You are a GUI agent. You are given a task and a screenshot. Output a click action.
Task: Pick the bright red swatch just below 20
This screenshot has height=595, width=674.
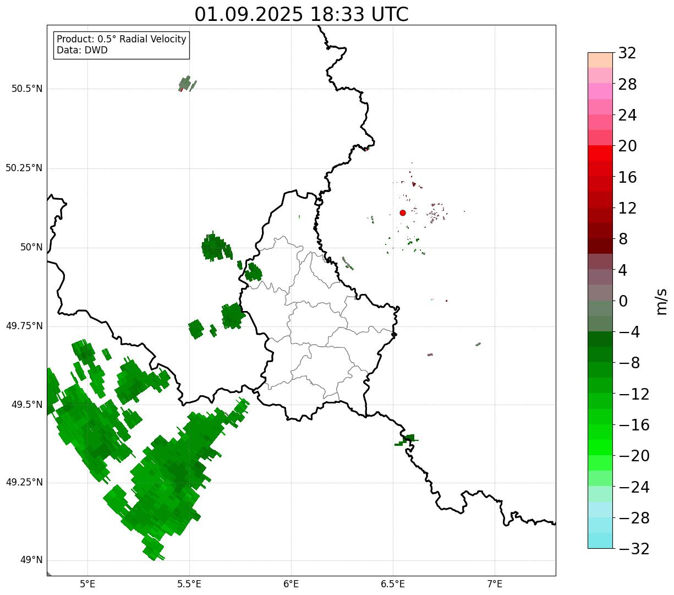[x=600, y=153]
